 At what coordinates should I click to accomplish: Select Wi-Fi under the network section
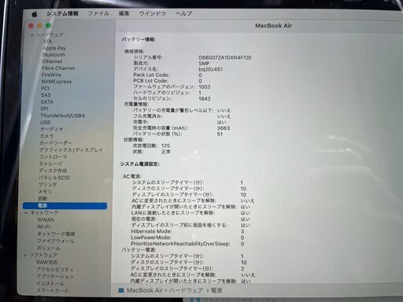pos(44,226)
